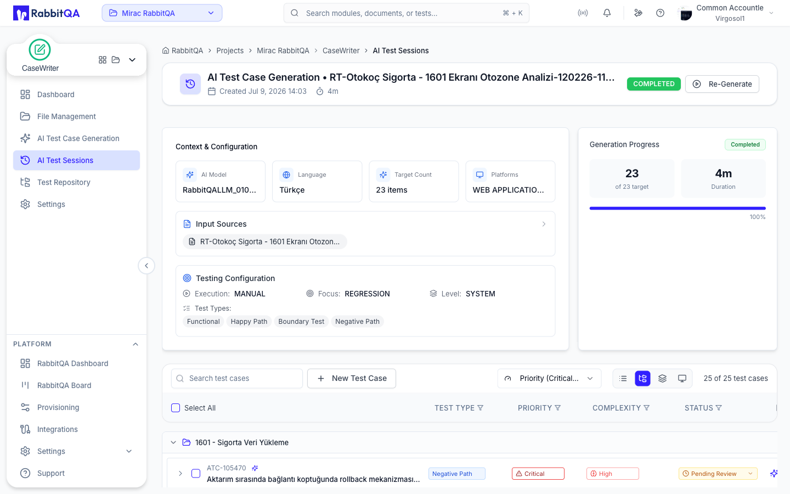Viewport: 790px width, 494px height.
Task: Open Dashboard in the sidebar
Action: (76, 94)
